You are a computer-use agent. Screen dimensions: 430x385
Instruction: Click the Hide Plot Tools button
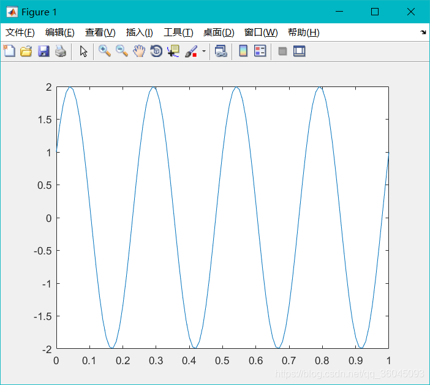click(282, 51)
